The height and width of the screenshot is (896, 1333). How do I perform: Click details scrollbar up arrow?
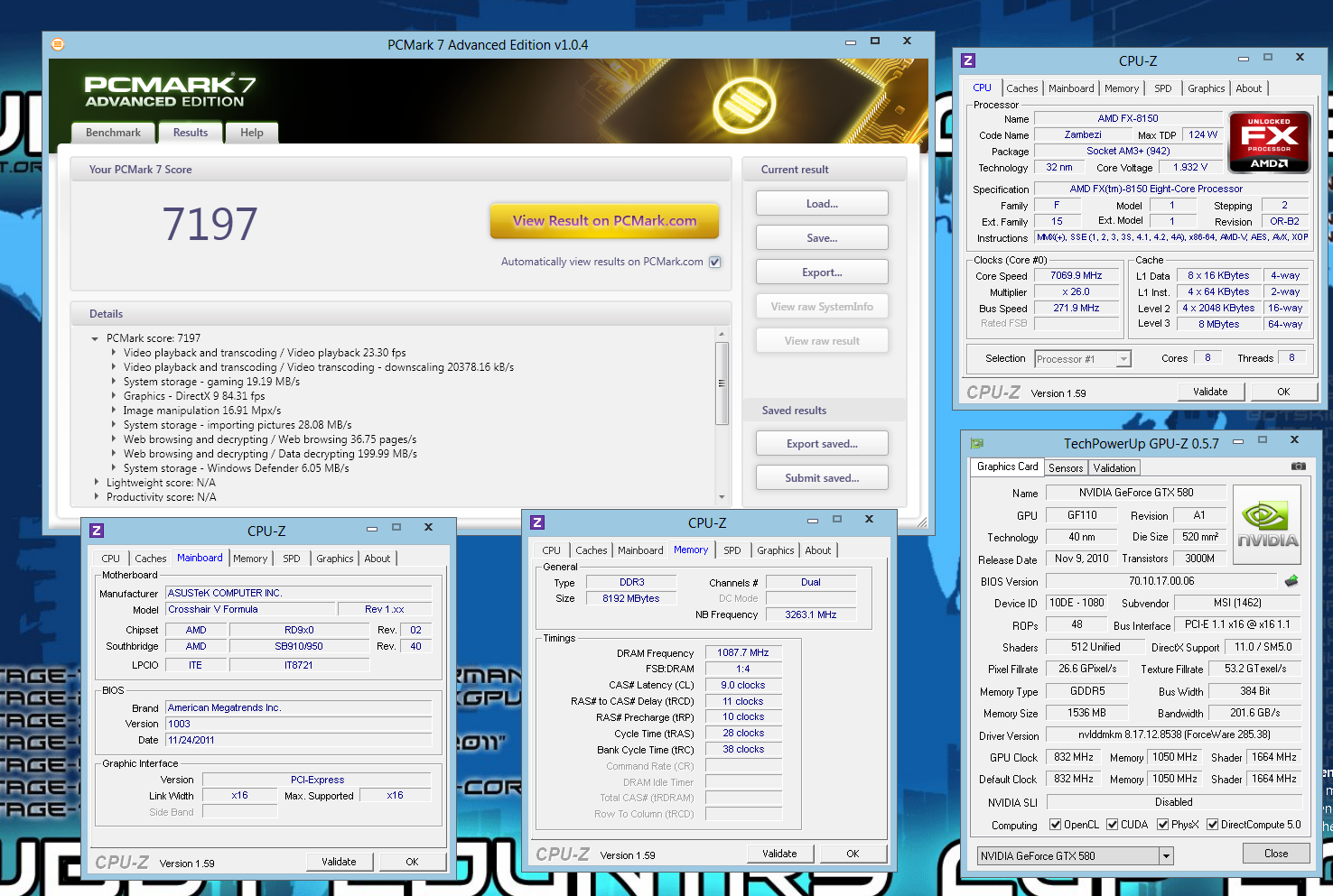click(x=722, y=334)
